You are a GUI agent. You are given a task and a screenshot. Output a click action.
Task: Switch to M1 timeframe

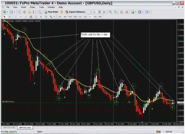(x=60, y=17)
